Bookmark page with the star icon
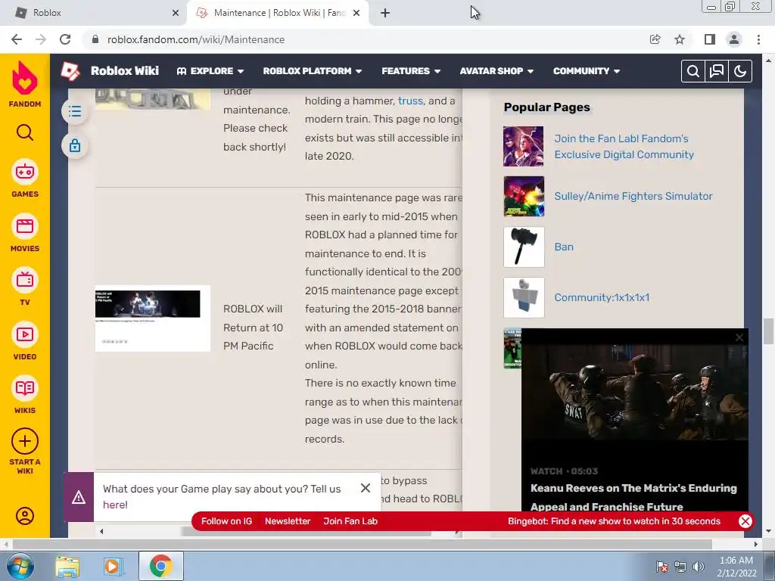Viewport: 775px width, 581px height. click(x=680, y=39)
